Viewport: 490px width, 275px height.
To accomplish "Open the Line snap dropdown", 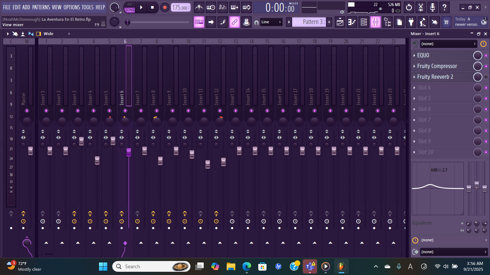I will pyautogui.click(x=272, y=22).
